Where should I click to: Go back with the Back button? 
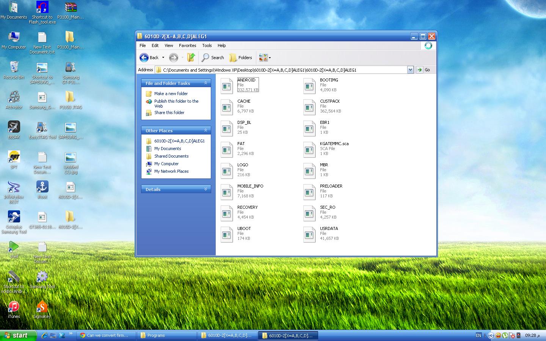click(x=149, y=58)
